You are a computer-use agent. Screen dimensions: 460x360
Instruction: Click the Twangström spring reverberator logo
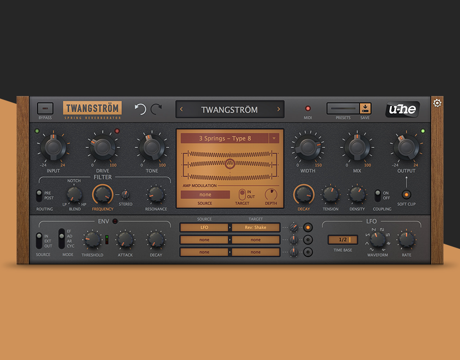click(92, 109)
